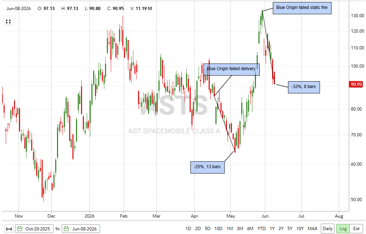Viewport: 366px width, 234px height.
Task: Click the Aug label on time axis
Action: [x=339, y=216]
